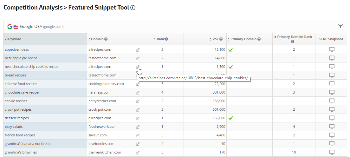The image size is (350, 157).
Task: Click help icon next to Domain header
Action: coord(106,39)
